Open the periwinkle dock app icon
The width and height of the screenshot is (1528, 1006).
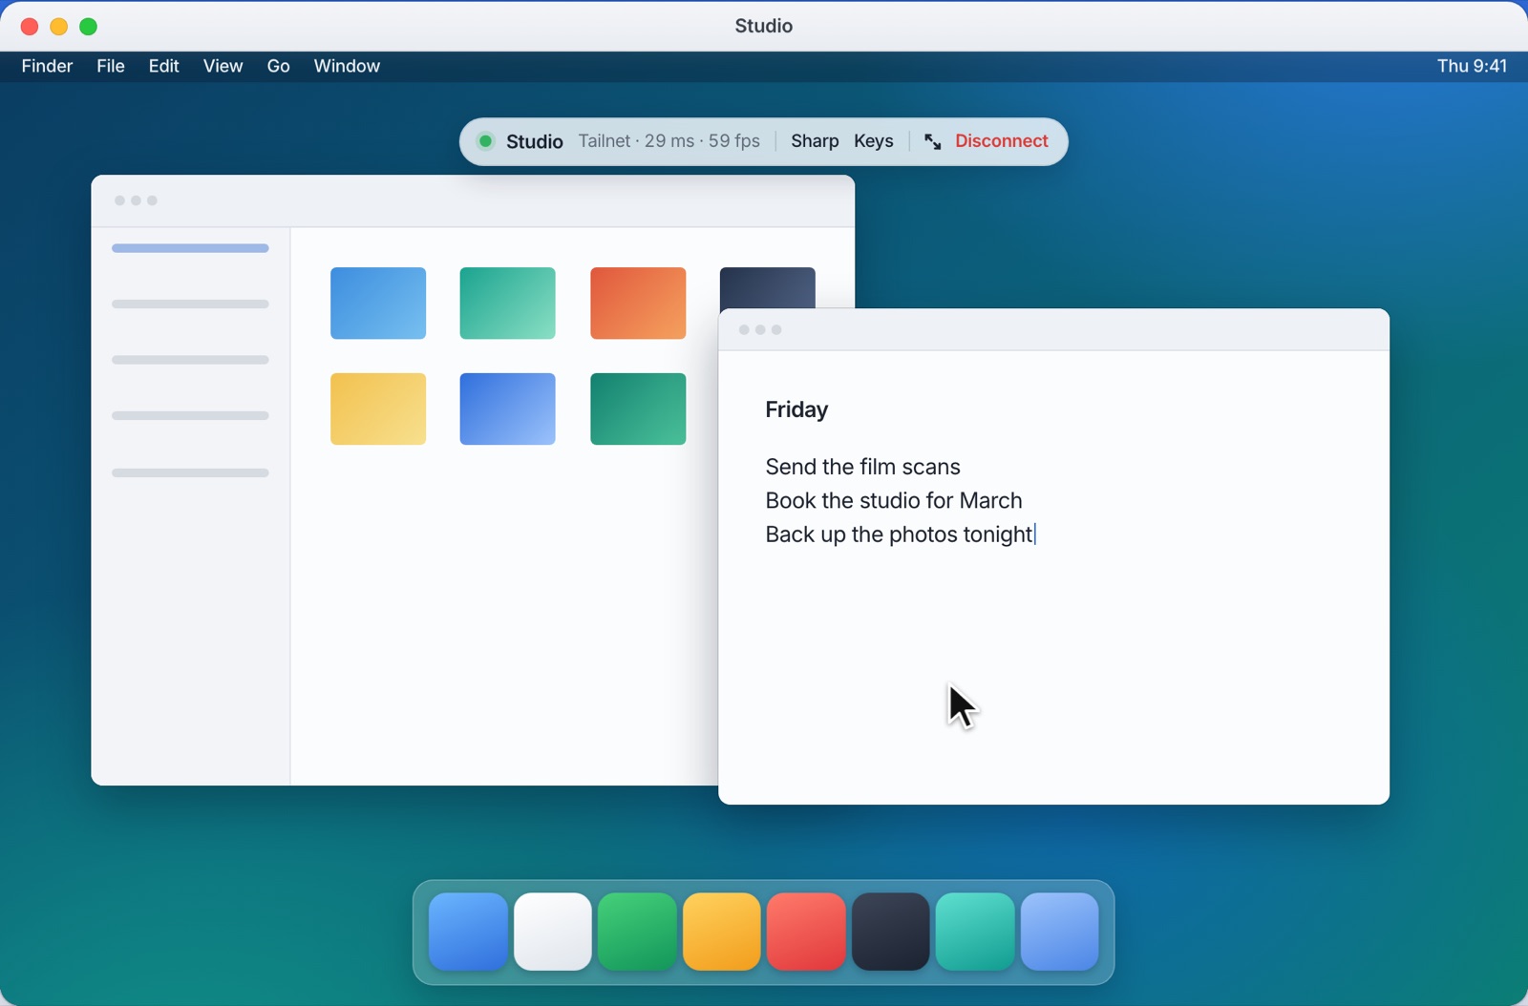[x=1060, y=932]
